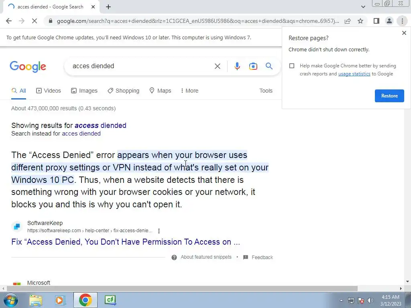Switch to the Images tab
Viewport: 411px width, 308px height.
pyautogui.click(x=84, y=91)
